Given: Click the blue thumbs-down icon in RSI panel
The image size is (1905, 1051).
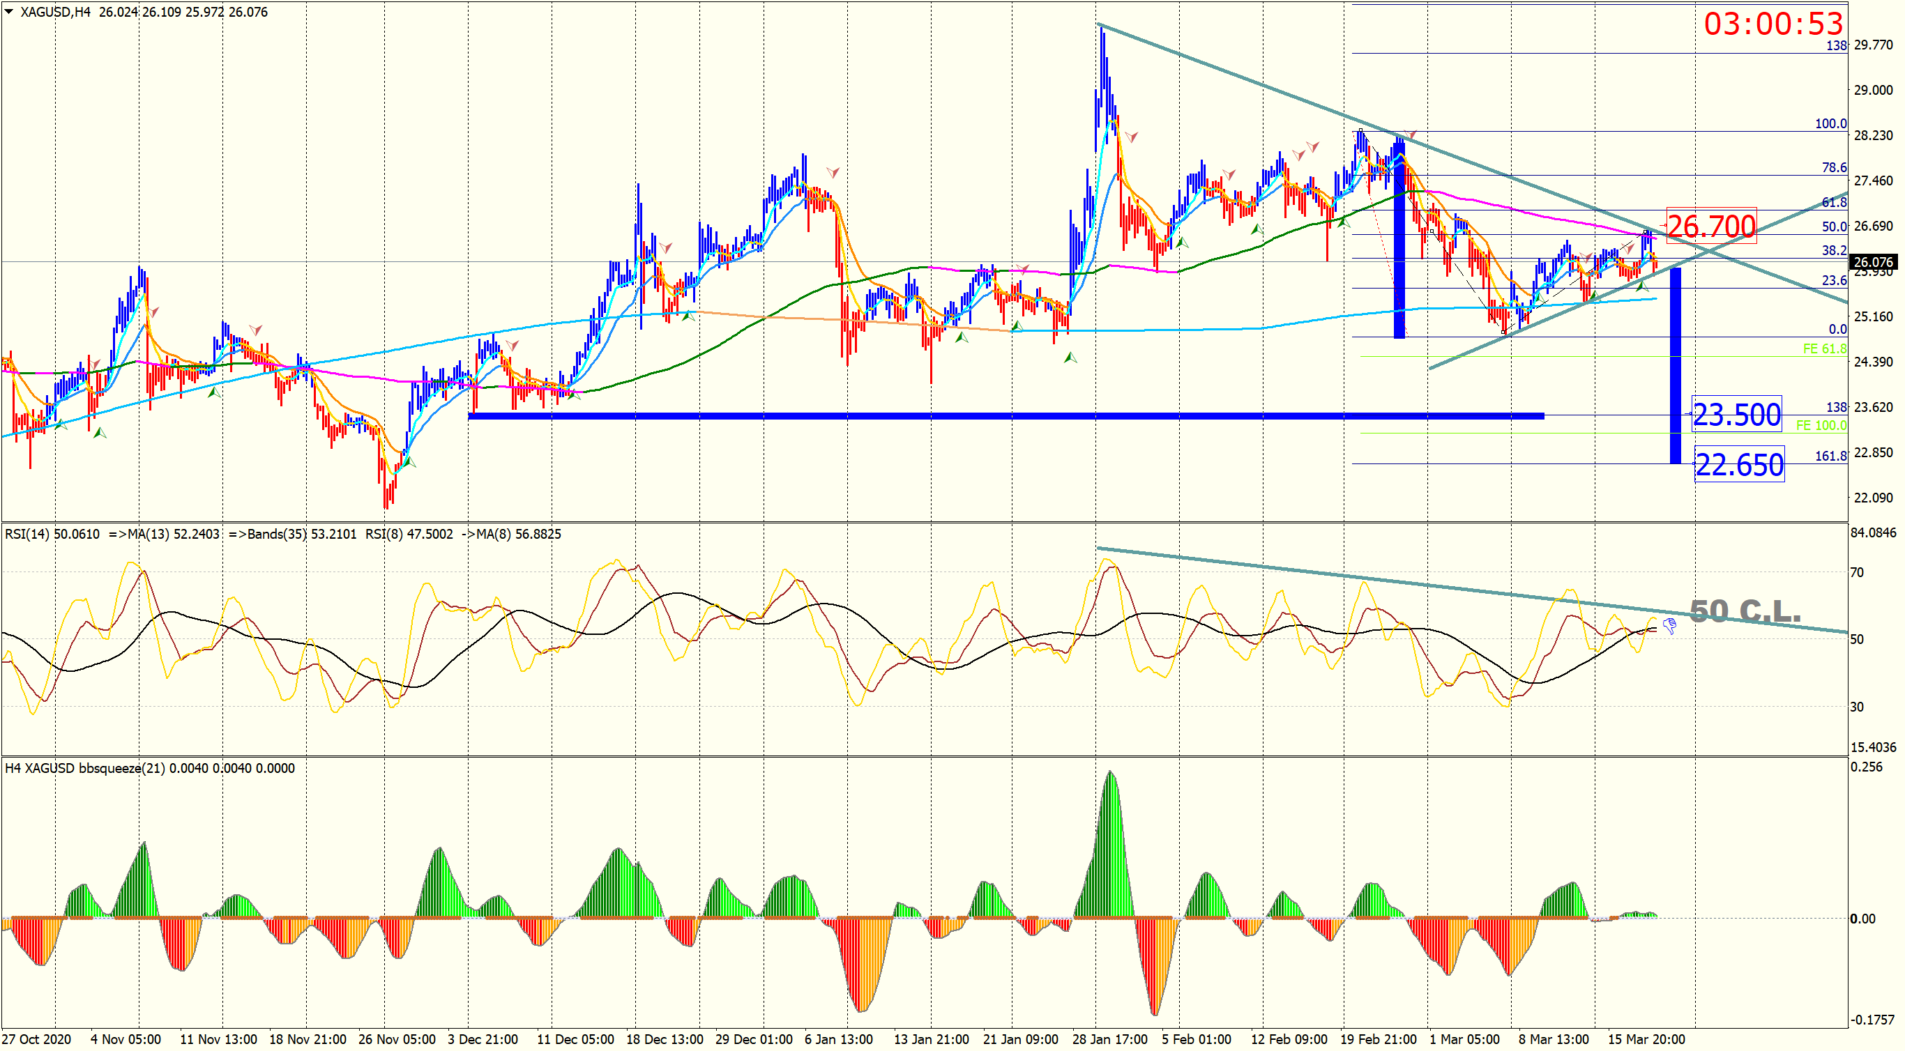Looking at the screenshot, I should click(x=1669, y=627).
